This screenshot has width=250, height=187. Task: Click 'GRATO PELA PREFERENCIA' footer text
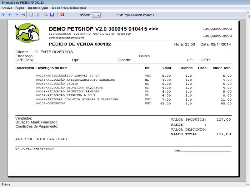(35, 149)
